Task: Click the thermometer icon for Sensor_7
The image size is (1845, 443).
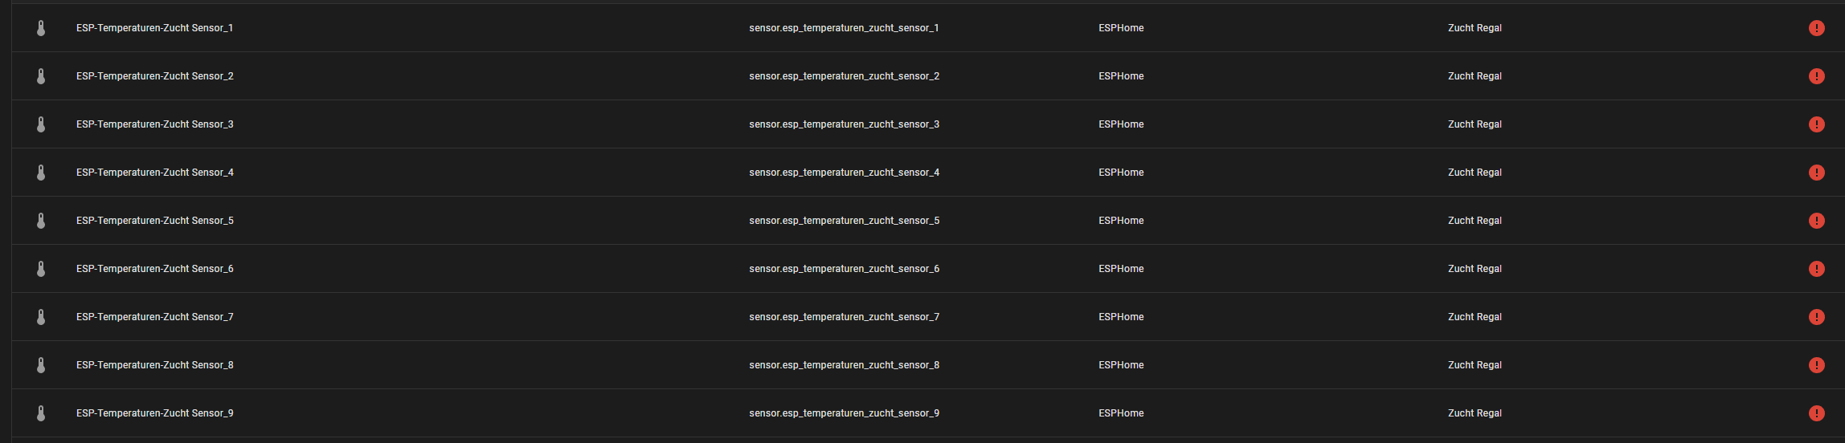Action: point(41,317)
